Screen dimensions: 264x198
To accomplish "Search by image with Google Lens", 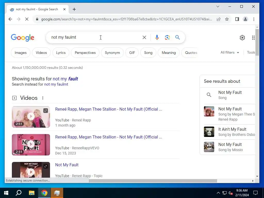I will 167,37.
